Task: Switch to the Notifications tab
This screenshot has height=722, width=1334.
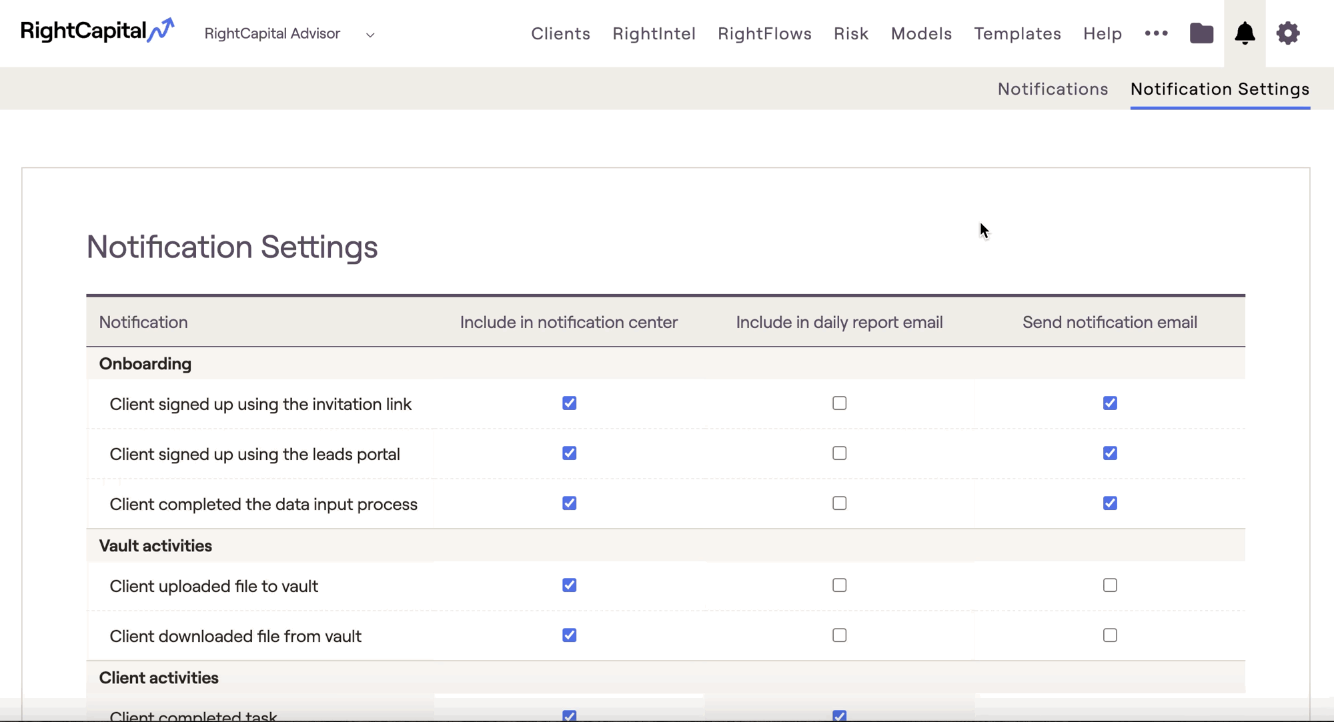Action: tap(1053, 89)
